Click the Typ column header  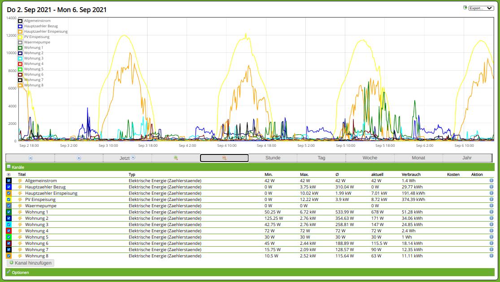[x=132, y=175]
